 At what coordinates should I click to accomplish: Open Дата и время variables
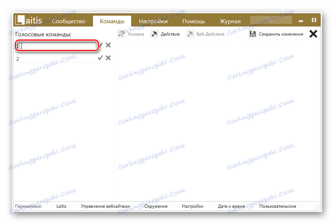click(x=231, y=206)
